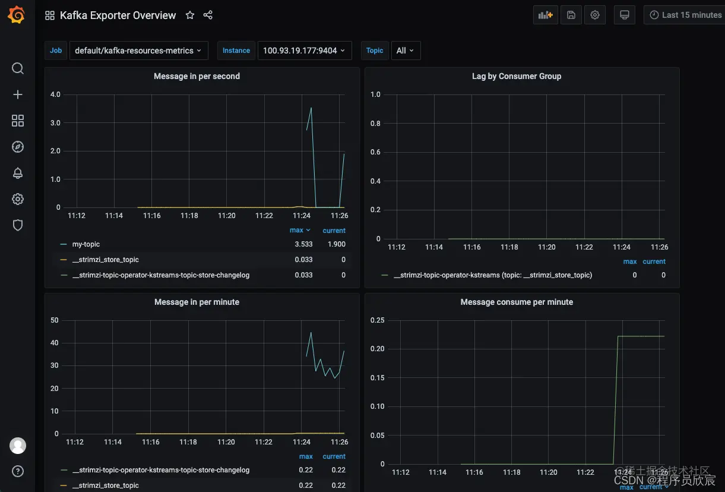Click __strimzi_store_topic color swatch, per second legend
Viewport: 725px width, 492px height.
64,260
